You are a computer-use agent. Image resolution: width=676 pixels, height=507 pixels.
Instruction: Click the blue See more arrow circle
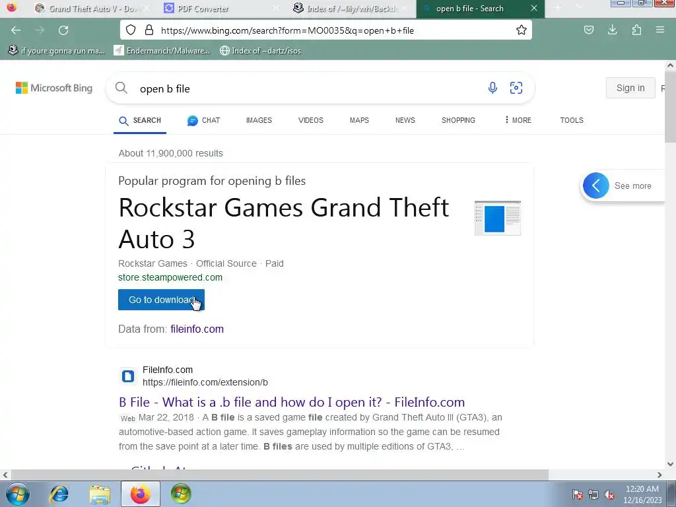pos(596,186)
